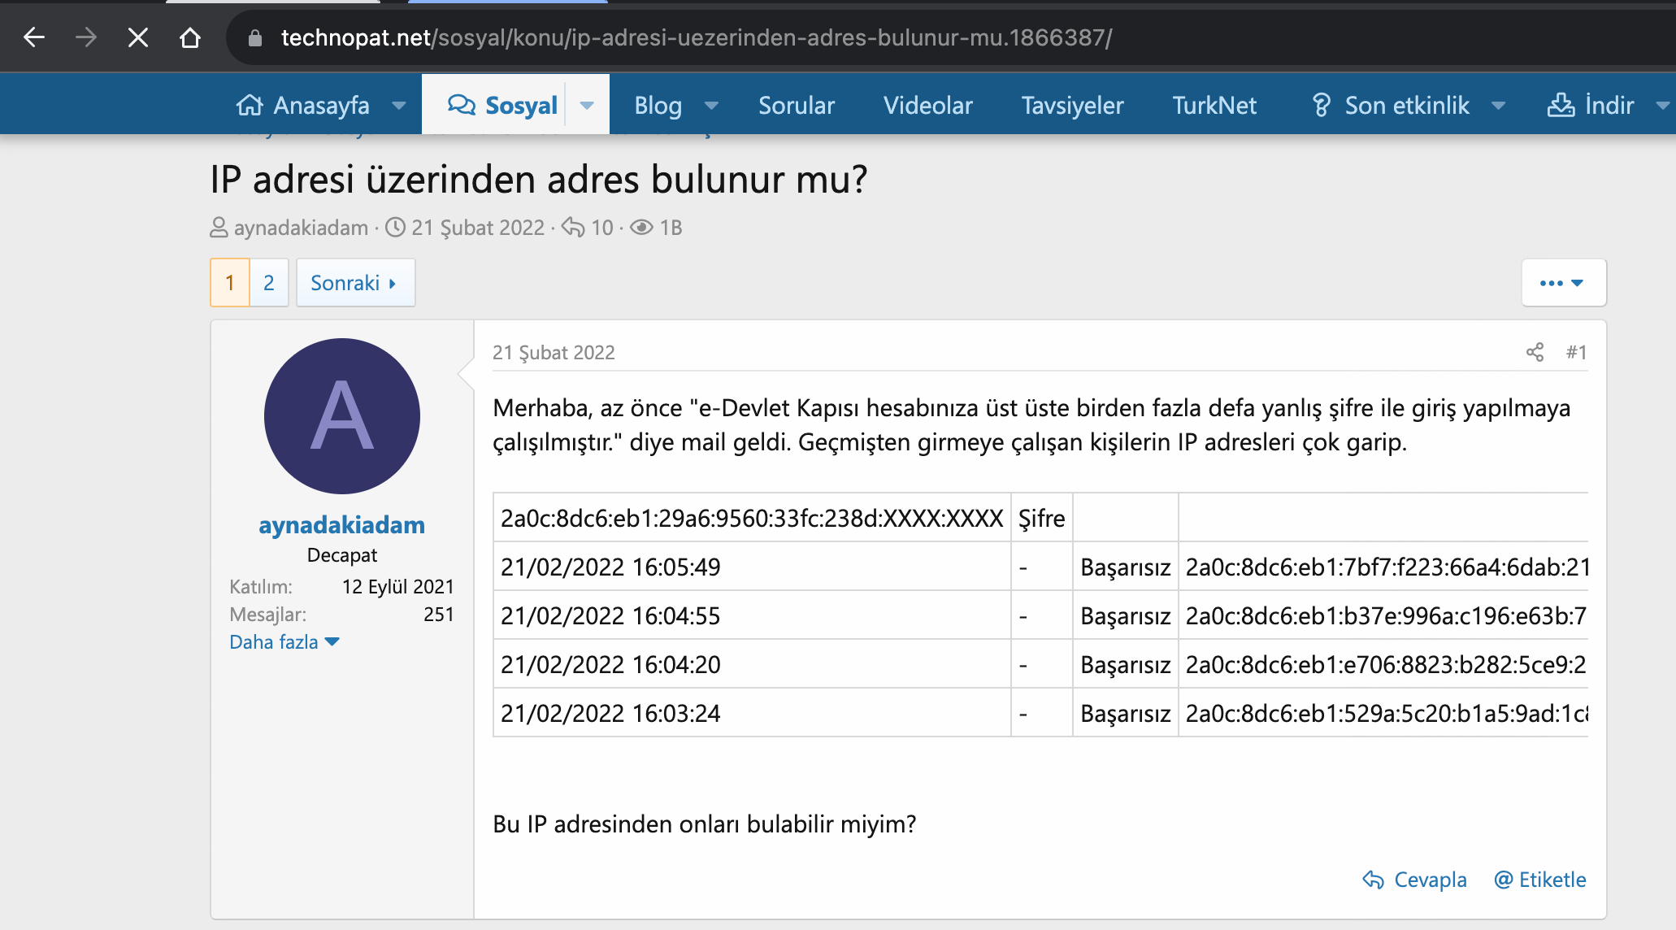Click the thread title heading

point(539,179)
